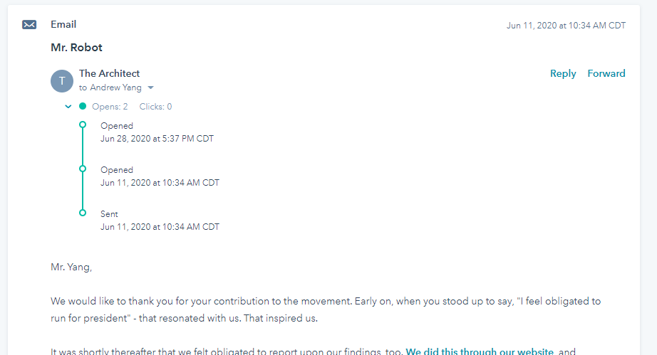Click the 'Opens: 2' counter
This screenshot has height=355, width=657.
pyautogui.click(x=110, y=107)
